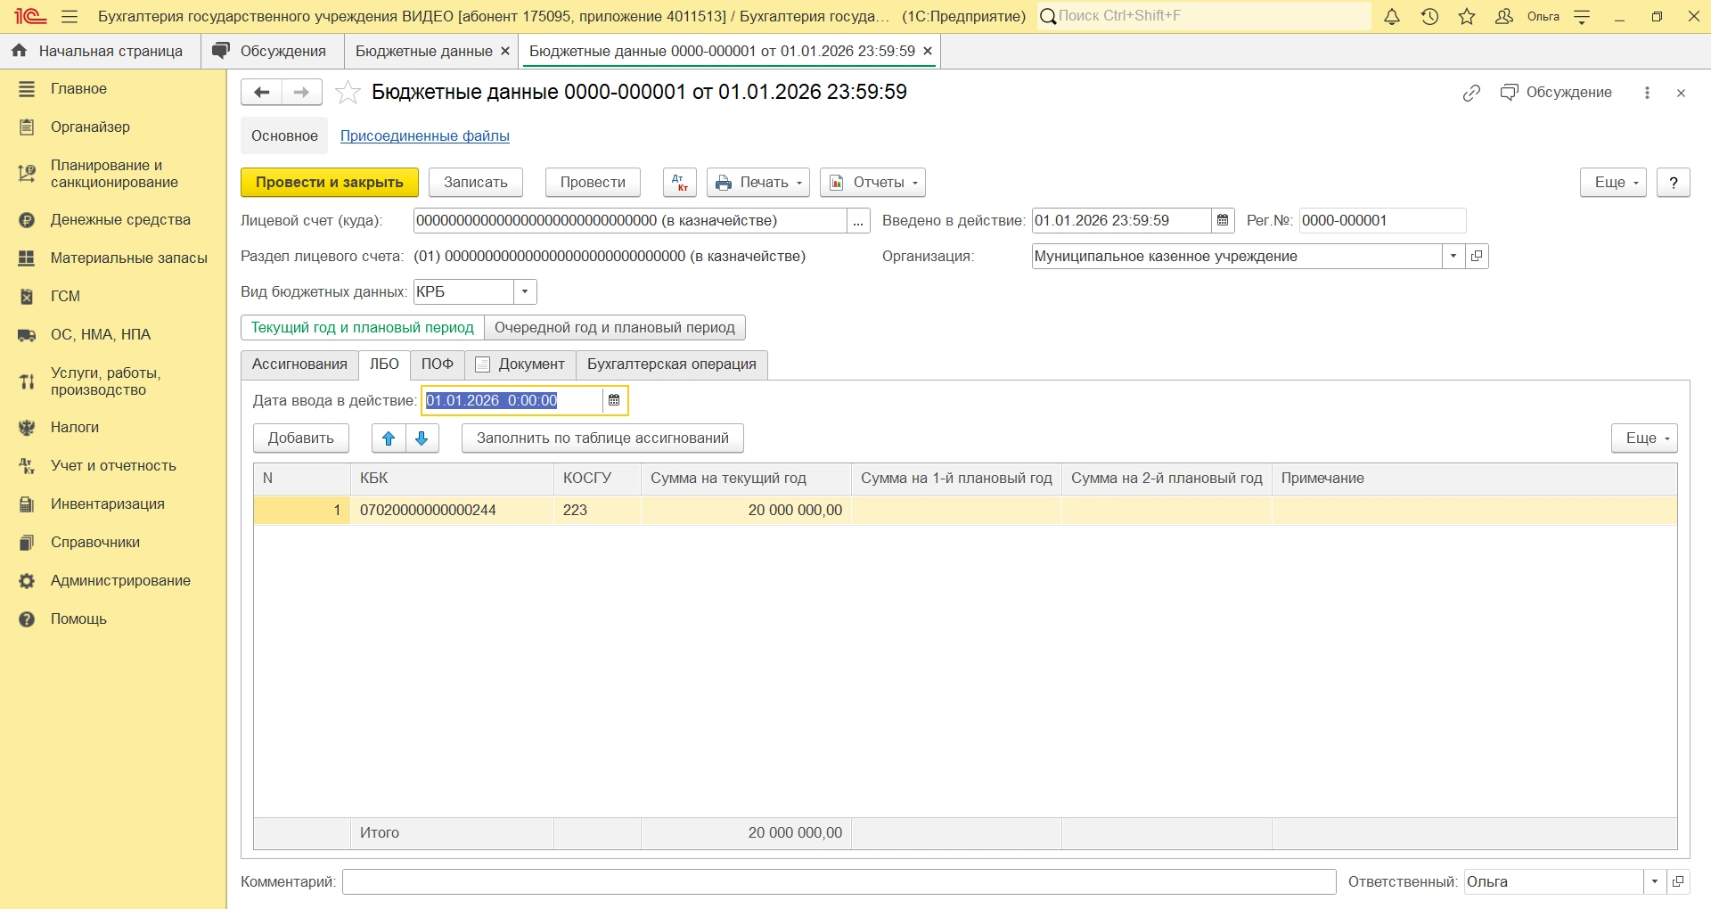
Task: Open top Еще menu
Action: (x=1613, y=183)
